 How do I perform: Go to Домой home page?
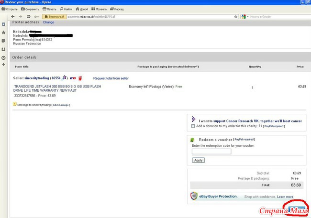click(82, 9)
